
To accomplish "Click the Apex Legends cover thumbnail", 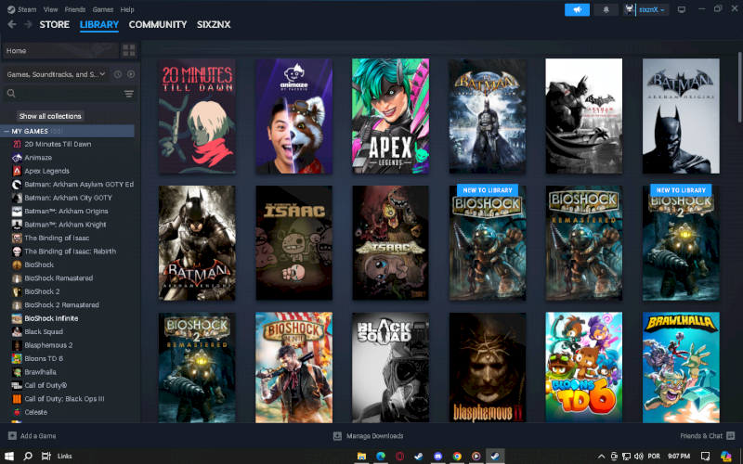I will [390, 116].
